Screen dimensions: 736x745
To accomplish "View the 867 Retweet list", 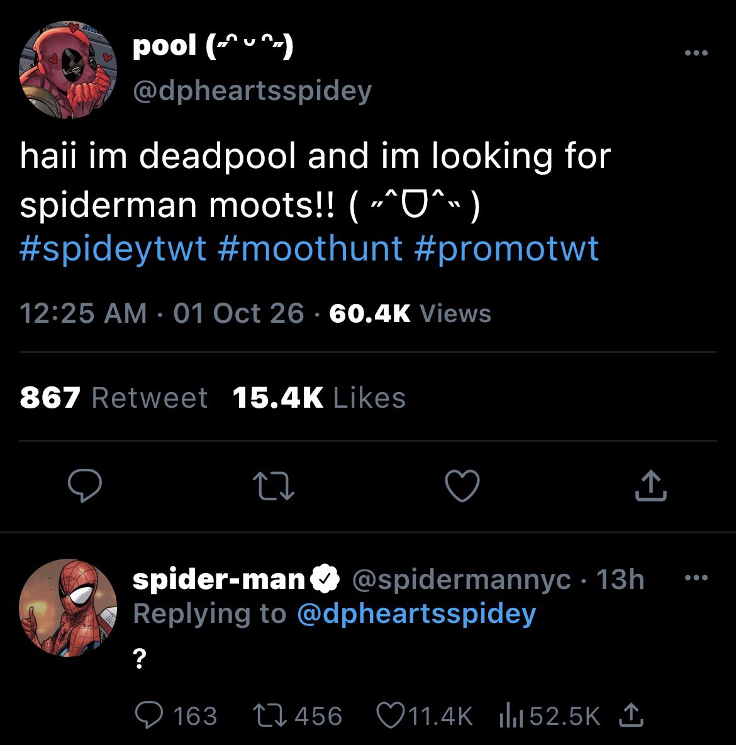I will (114, 398).
